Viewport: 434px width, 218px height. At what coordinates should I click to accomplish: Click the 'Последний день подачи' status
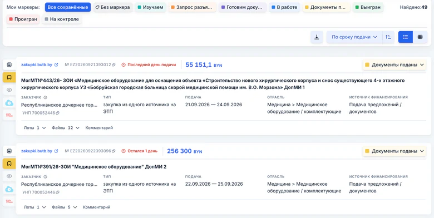[x=149, y=65]
